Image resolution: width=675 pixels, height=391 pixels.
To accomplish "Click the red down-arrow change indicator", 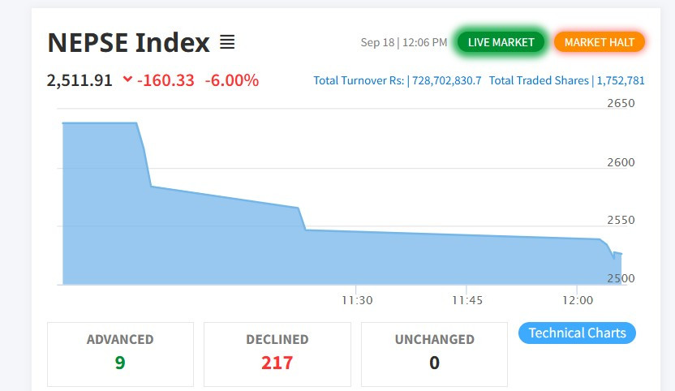I will (x=127, y=79).
